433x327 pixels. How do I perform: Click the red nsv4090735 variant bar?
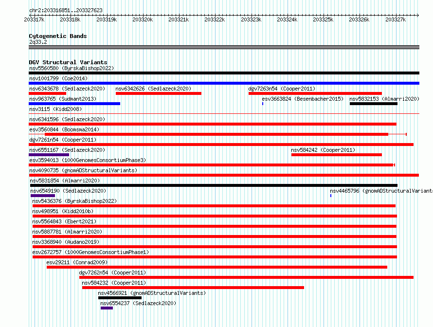pos(224,175)
